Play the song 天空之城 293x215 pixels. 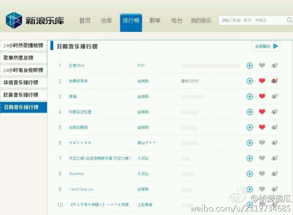[x=250, y=158]
